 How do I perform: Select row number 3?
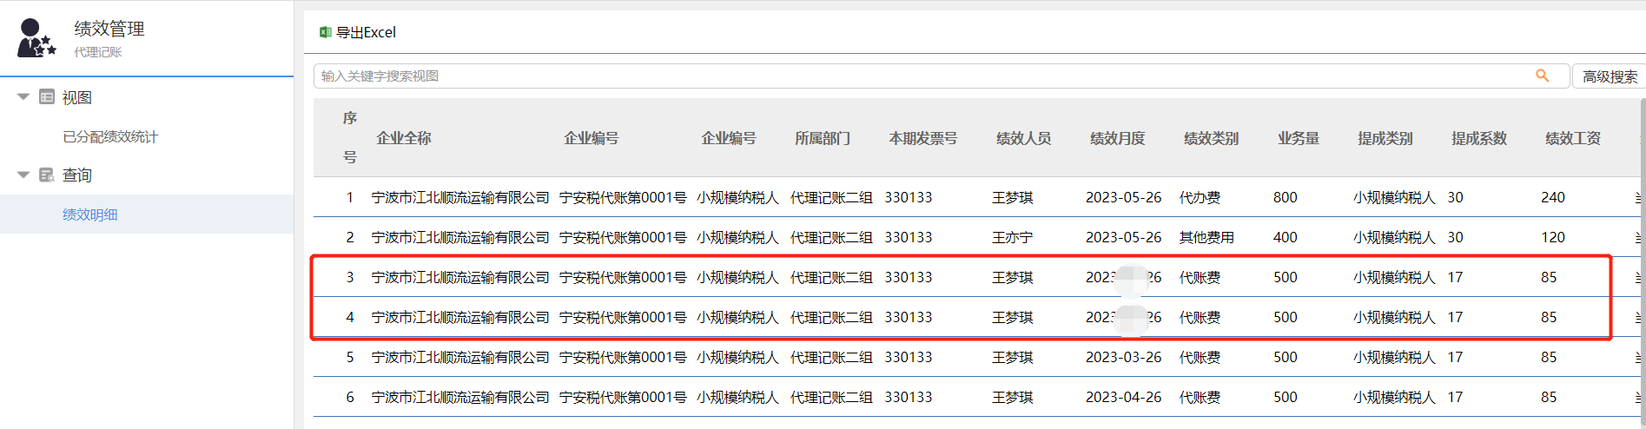350,277
